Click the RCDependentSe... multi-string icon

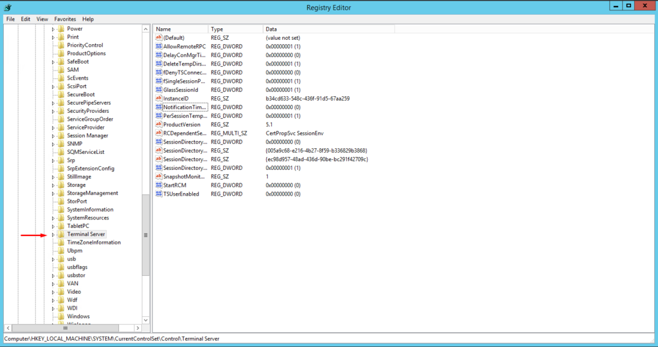159,133
